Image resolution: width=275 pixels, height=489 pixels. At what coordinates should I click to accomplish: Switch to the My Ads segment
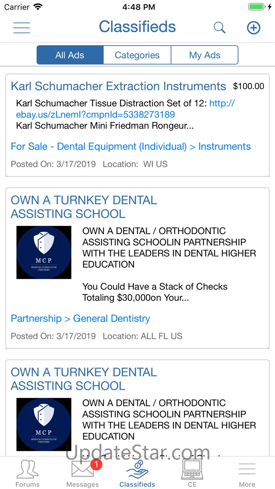204,55
